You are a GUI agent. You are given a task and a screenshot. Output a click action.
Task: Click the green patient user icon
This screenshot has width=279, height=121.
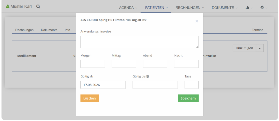click(x=8, y=6)
